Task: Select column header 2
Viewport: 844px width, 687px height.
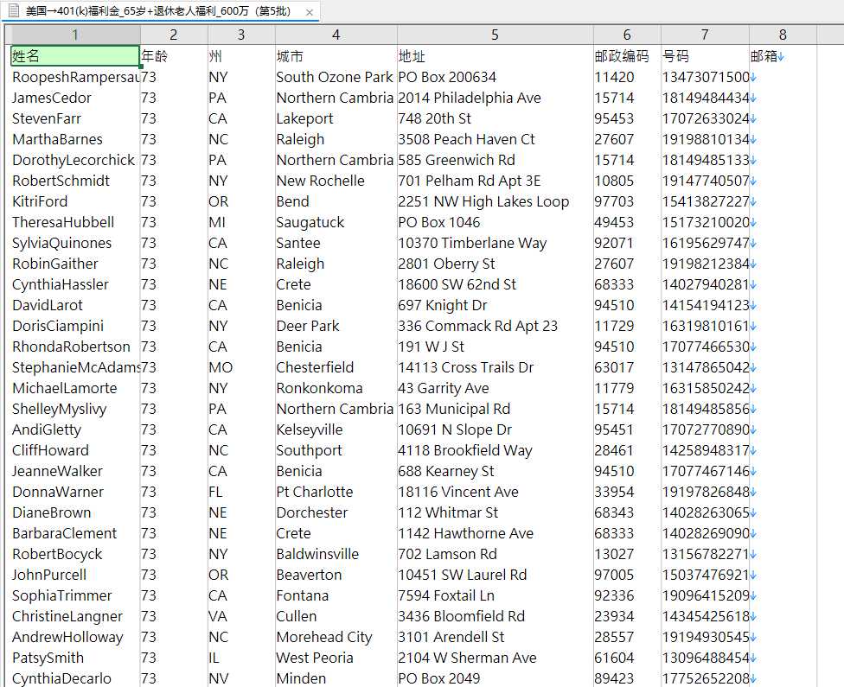Action: 174,35
